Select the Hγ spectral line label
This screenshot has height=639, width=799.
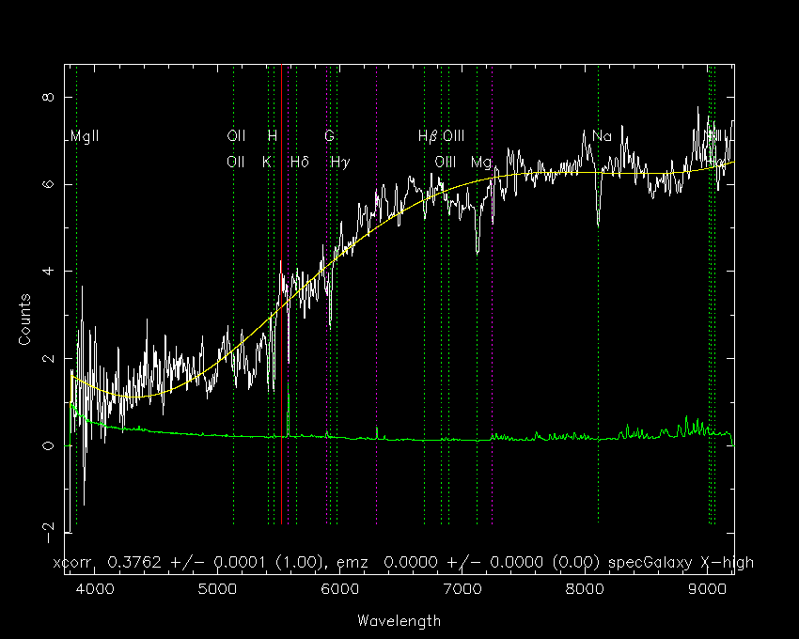(x=340, y=163)
